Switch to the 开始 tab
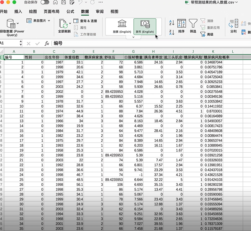 click(3, 12)
